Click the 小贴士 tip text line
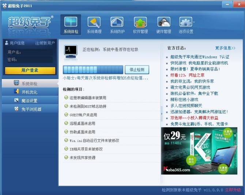The image size is (245, 195). tap(105, 78)
